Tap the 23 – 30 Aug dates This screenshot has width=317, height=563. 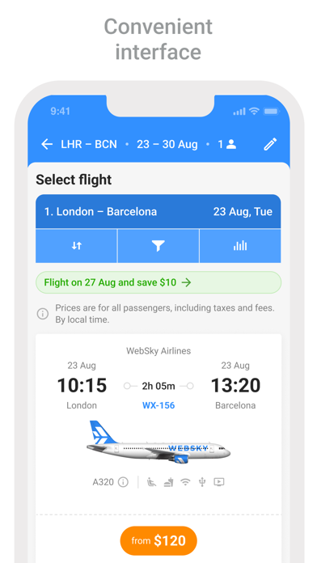click(167, 144)
